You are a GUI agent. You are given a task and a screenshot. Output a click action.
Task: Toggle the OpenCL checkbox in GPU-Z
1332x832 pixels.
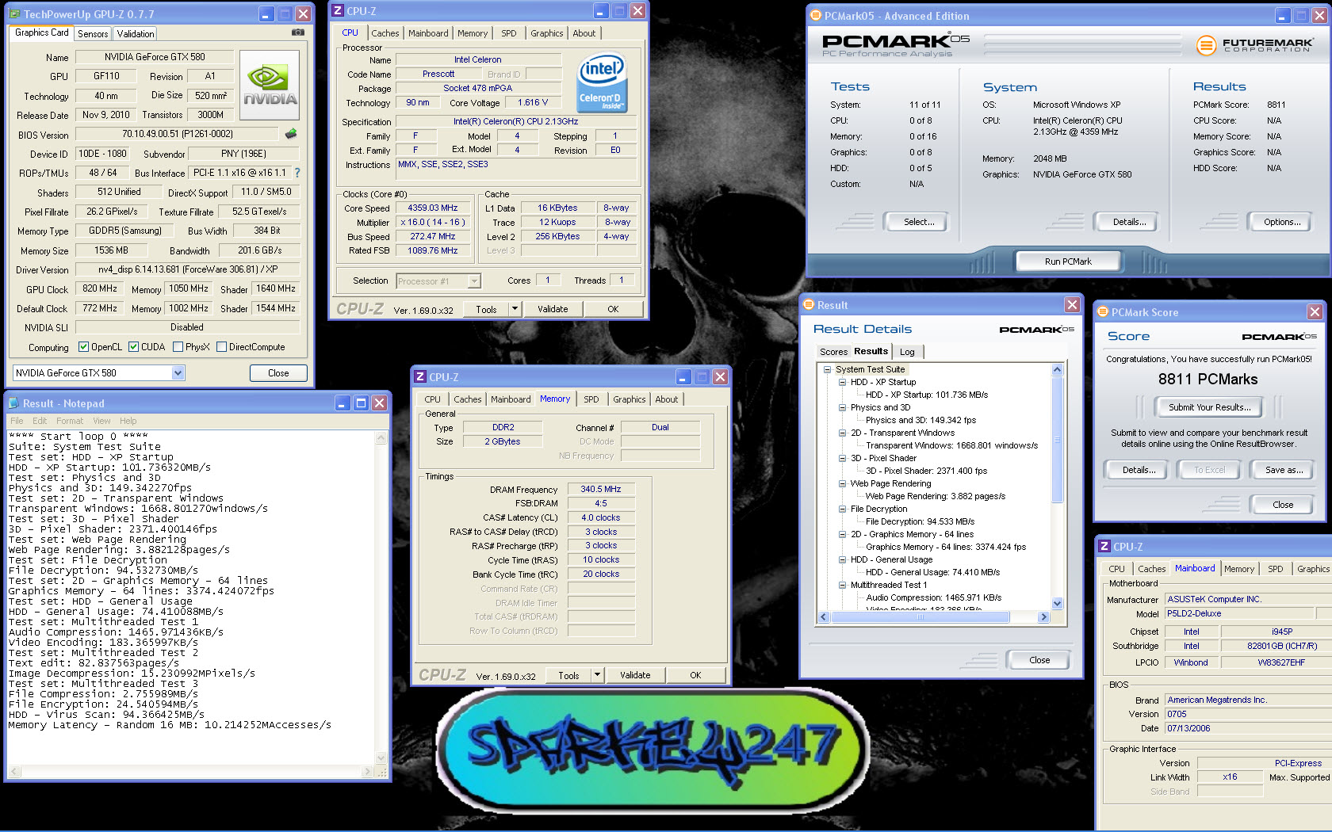(83, 347)
